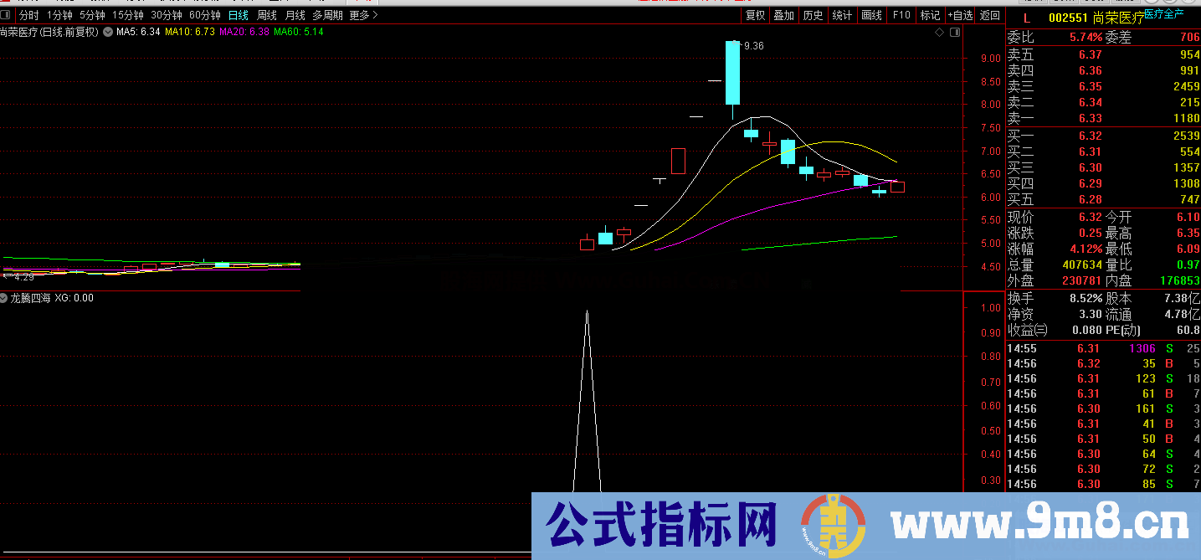
Task: Click the 卖二 6.34 order row
Action: point(1102,103)
